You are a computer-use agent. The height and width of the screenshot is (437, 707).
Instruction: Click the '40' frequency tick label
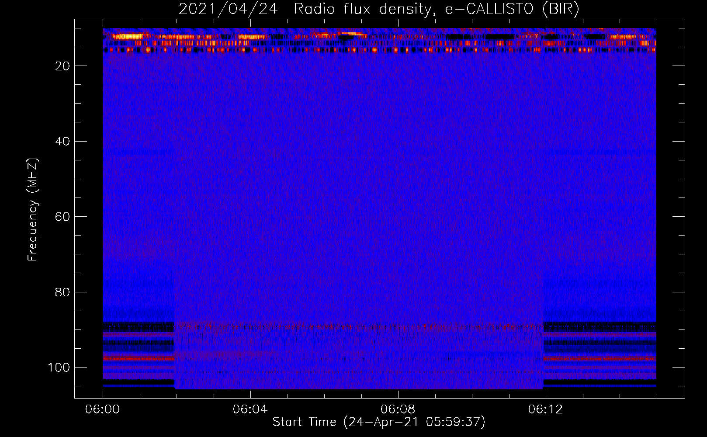point(63,142)
